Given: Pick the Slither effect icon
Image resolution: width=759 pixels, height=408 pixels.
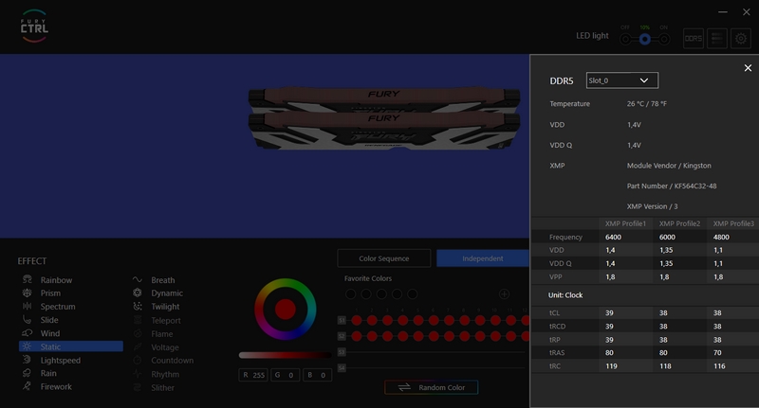Looking at the screenshot, I should (138, 387).
